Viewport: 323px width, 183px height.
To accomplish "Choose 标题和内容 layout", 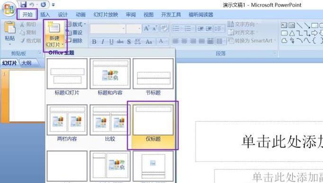I will coord(110,77).
